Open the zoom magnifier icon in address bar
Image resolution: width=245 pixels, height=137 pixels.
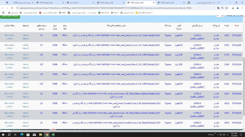click(222, 8)
